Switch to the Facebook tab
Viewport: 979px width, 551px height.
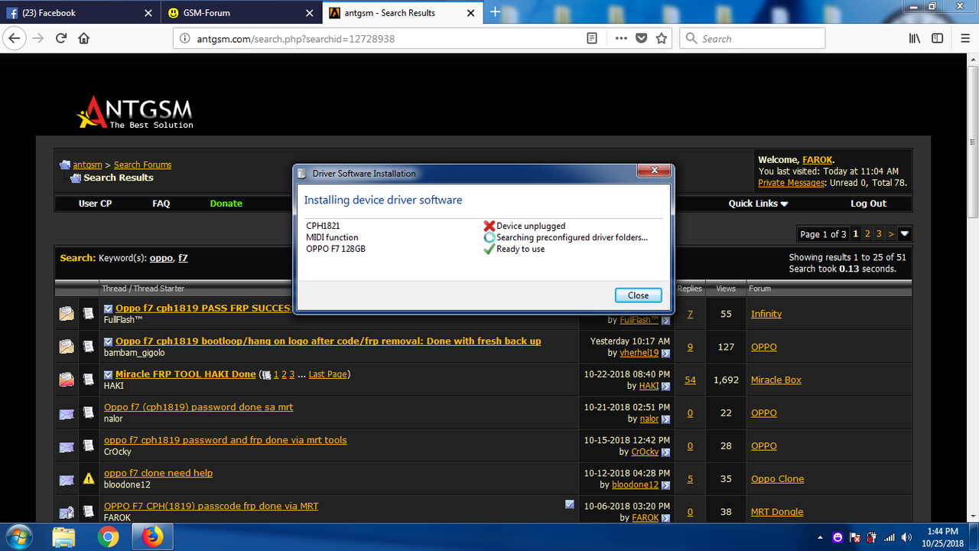click(80, 13)
